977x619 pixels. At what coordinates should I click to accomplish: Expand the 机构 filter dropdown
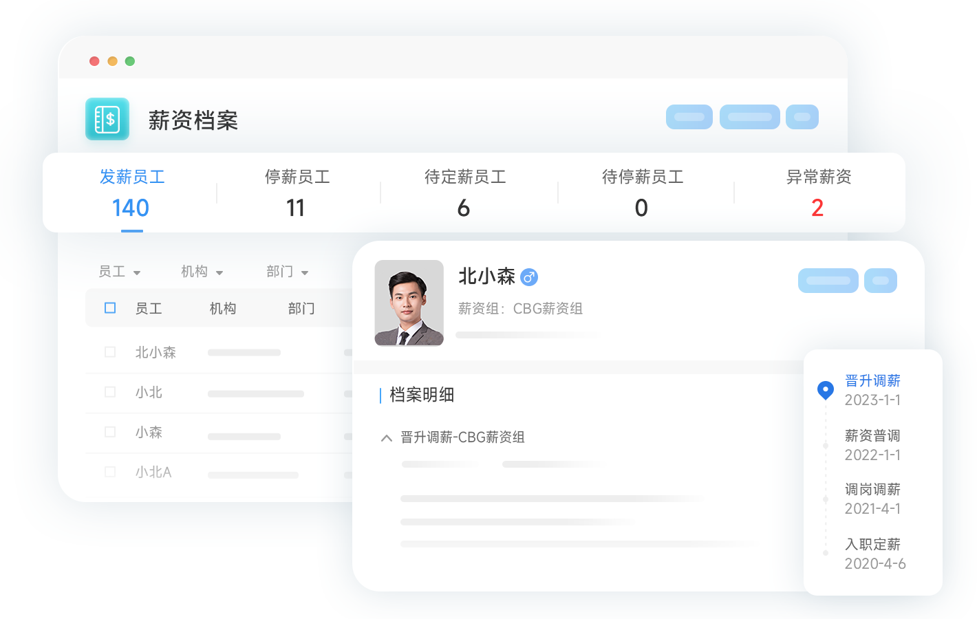pyautogui.click(x=202, y=272)
